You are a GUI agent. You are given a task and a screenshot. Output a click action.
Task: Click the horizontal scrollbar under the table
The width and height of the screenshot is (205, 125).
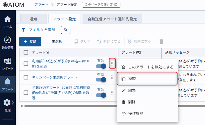(x=70, y=106)
